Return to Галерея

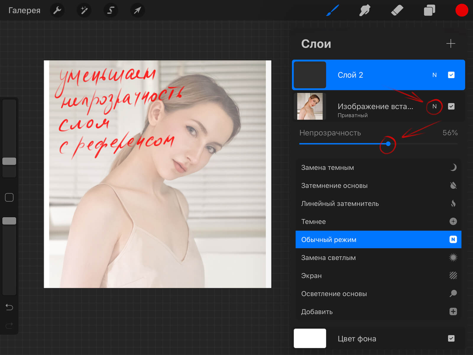click(24, 10)
